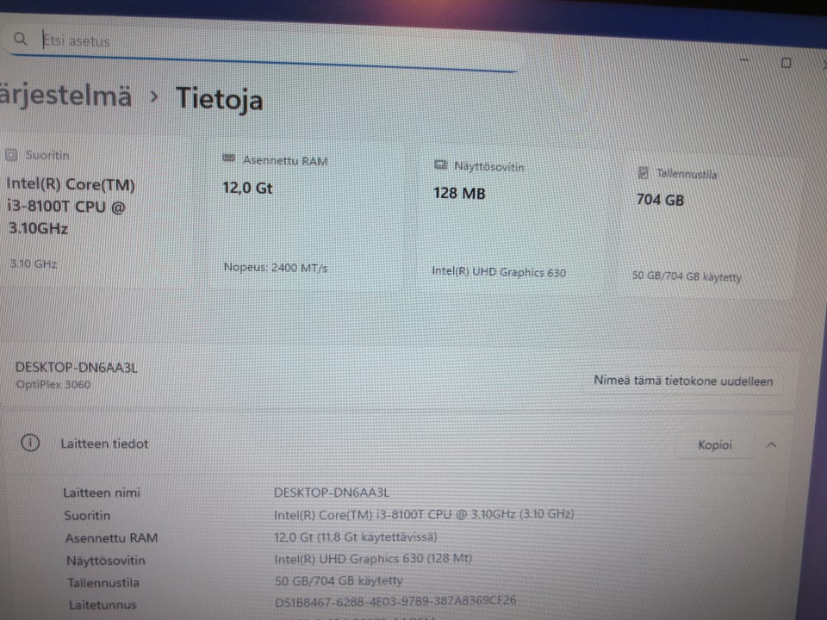827x620 pixels.
Task: Click the Laitteen tiedot info icon
Action: click(x=30, y=443)
